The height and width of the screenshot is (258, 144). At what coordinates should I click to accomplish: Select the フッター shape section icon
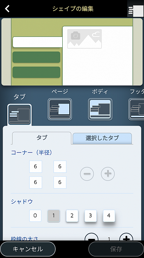coord(136,109)
